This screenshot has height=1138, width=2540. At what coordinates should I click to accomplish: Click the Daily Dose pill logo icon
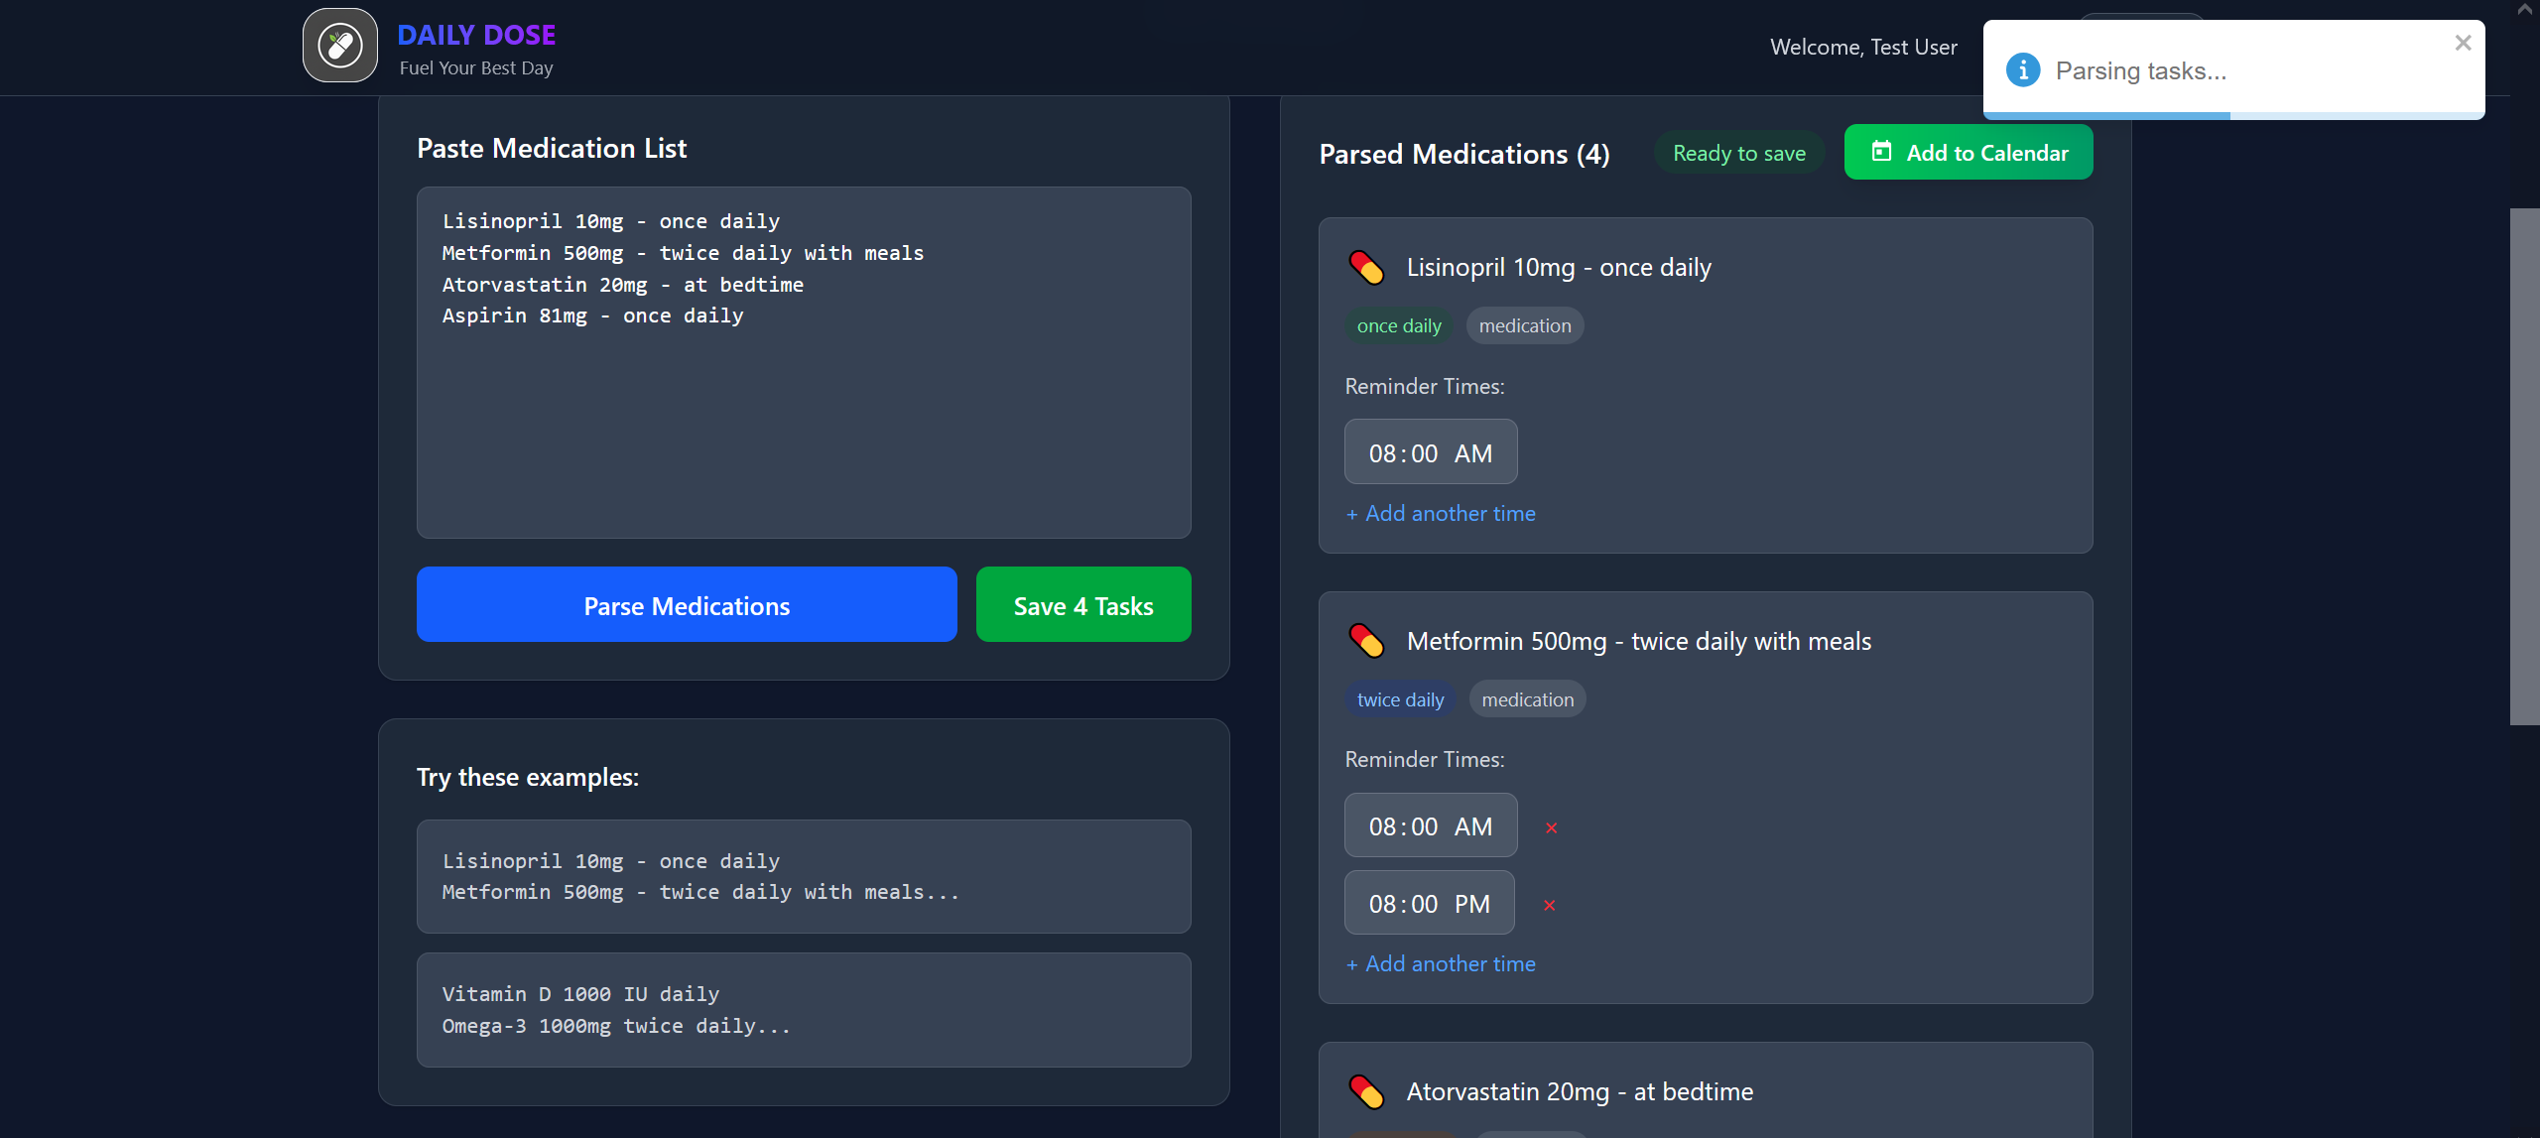pos(339,46)
